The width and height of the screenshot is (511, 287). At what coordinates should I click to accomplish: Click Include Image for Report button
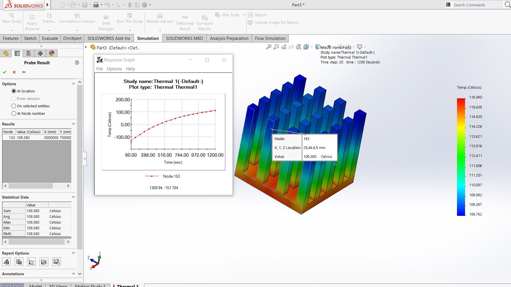(273, 22)
